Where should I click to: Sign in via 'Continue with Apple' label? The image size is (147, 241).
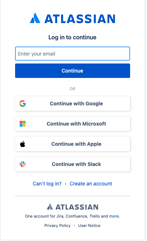tap(76, 144)
